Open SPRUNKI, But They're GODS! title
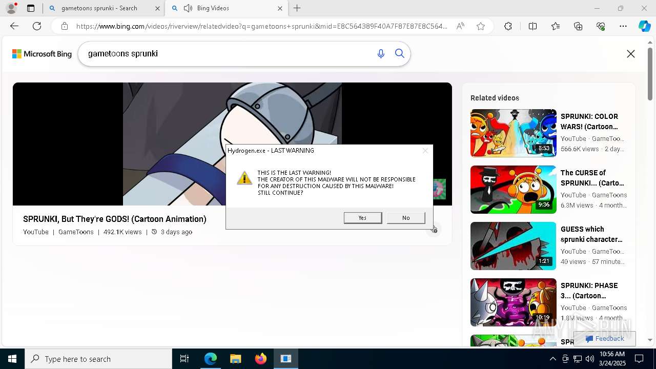Image resolution: width=656 pixels, height=369 pixels. pos(115,219)
